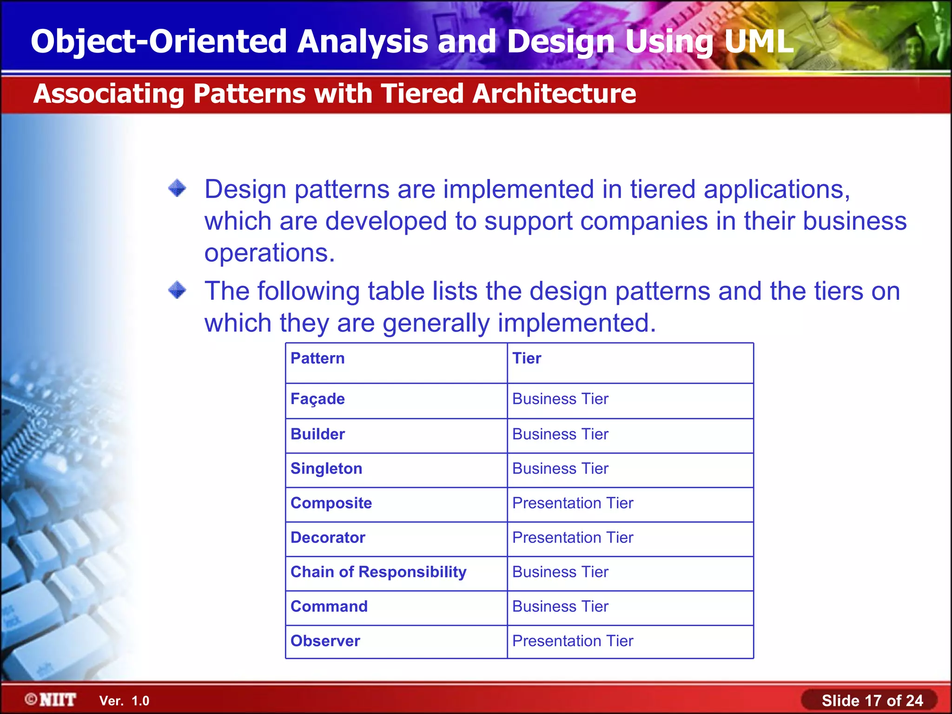Click Associating Patterns with Tiered Architecture heading
This screenshot has width=952, height=714.
click(x=334, y=93)
